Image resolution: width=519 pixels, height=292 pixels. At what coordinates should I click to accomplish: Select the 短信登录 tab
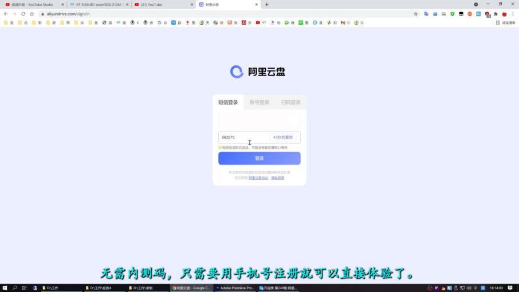[228, 102]
